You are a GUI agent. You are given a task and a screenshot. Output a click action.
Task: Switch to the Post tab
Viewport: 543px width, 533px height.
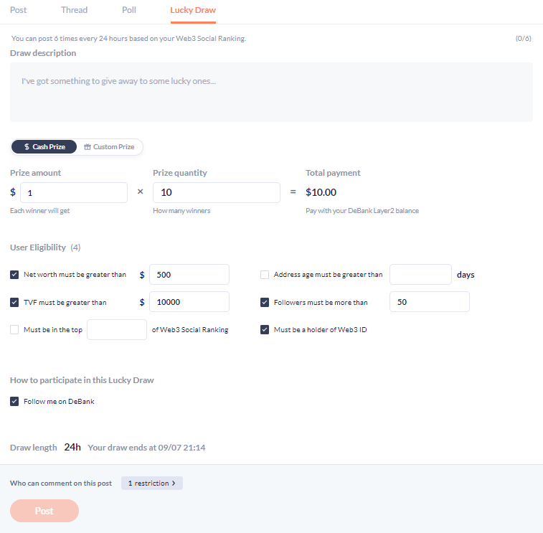click(x=19, y=10)
